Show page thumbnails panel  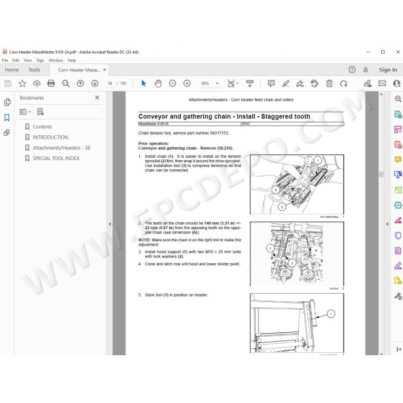tap(7, 102)
